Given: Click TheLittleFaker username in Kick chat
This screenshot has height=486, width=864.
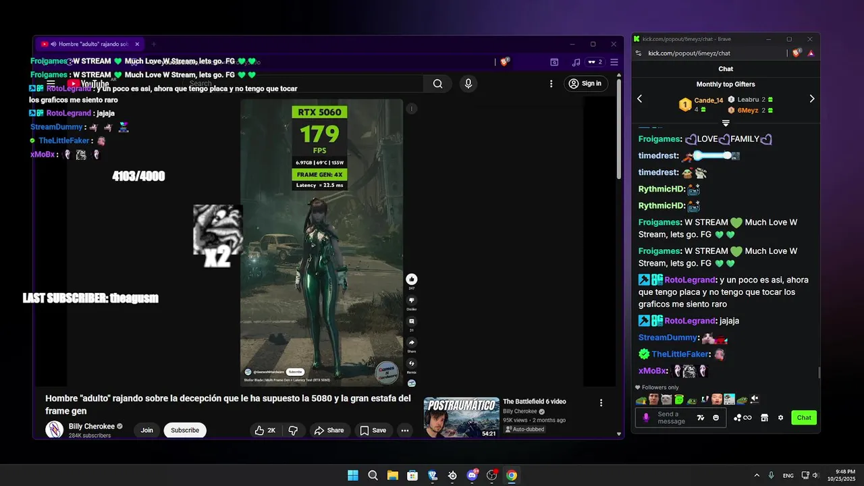Looking at the screenshot, I should pyautogui.click(x=680, y=354).
